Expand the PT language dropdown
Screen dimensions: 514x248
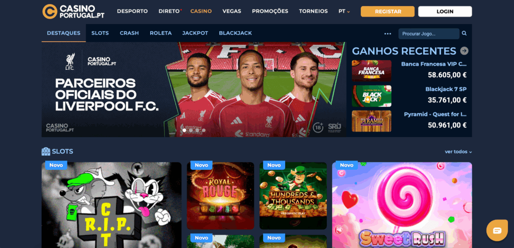[x=344, y=11]
